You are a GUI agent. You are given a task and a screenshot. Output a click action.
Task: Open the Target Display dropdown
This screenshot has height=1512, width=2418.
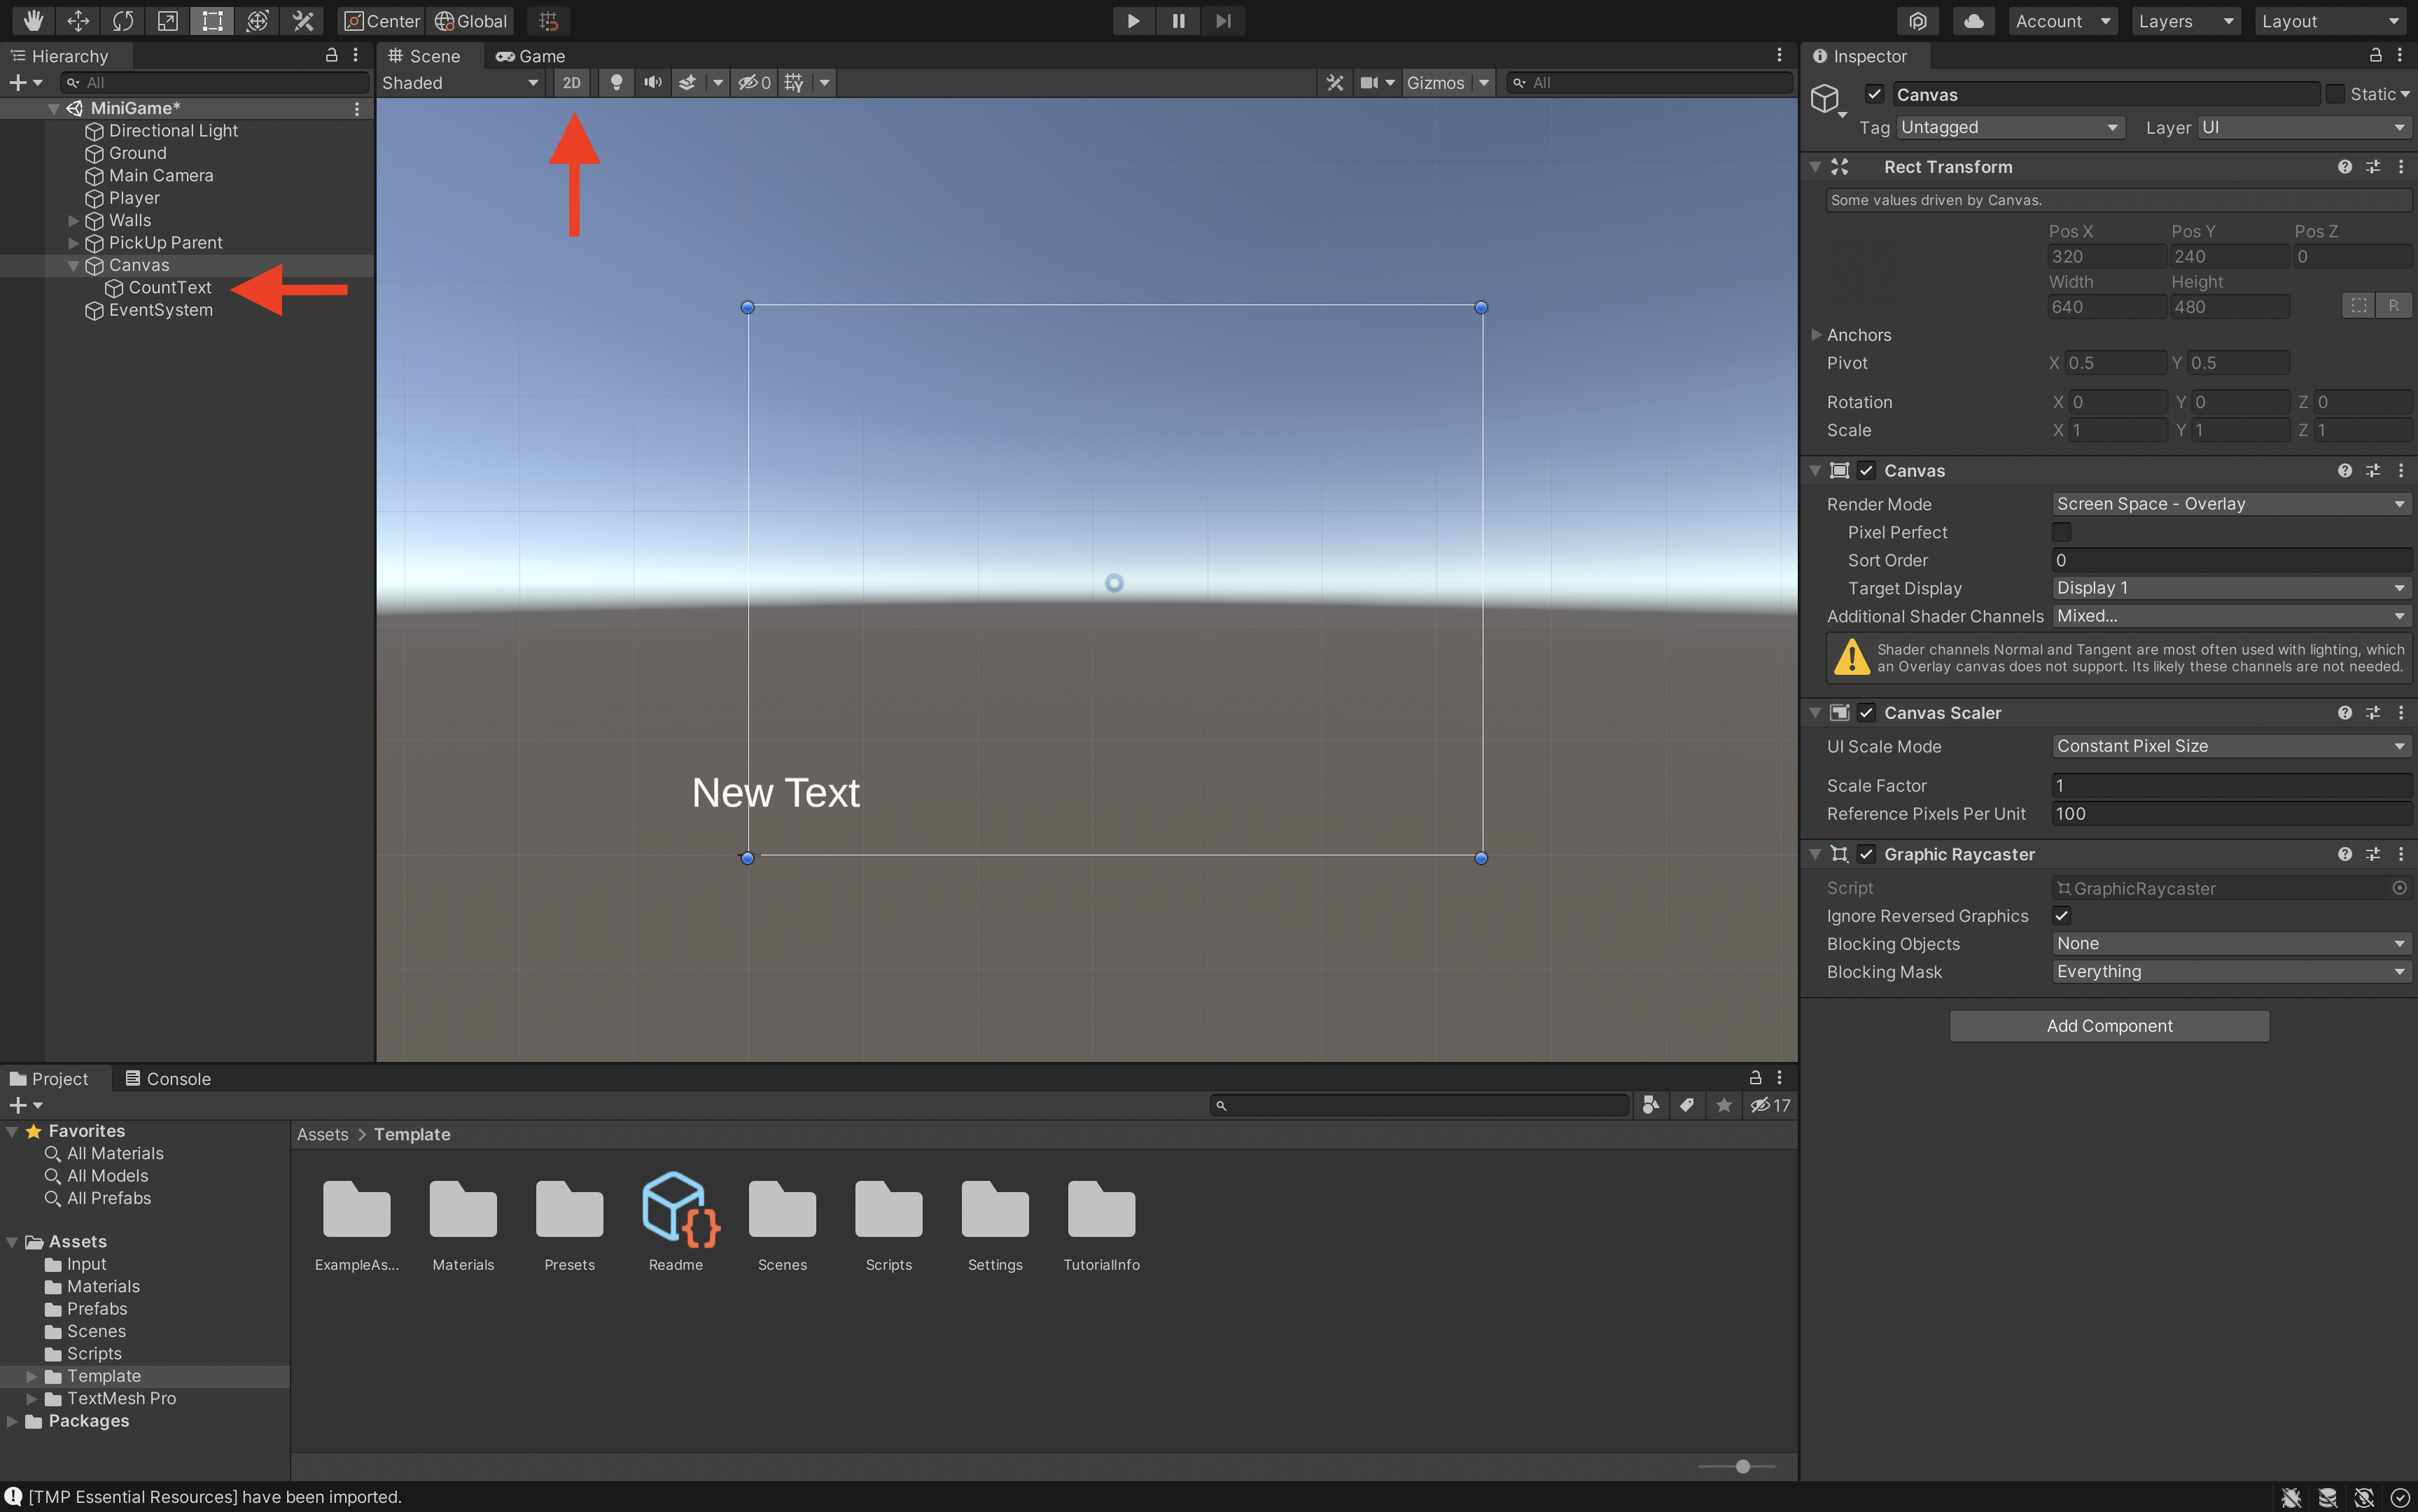[2230, 587]
